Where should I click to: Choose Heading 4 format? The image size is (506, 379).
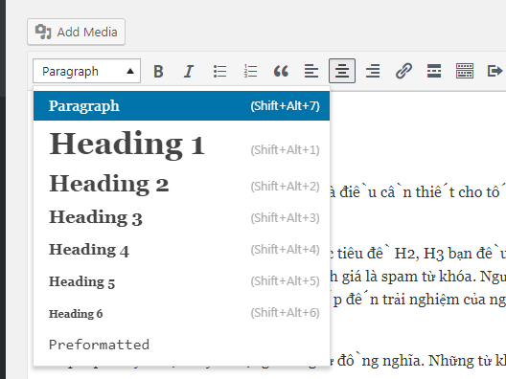[x=181, y=250]
